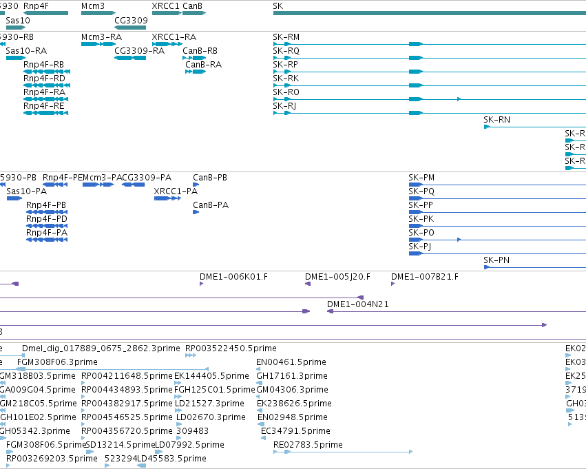Click the SK-RJ transcript
Viewport: 586px width, 469px height.
click(430, 113)
